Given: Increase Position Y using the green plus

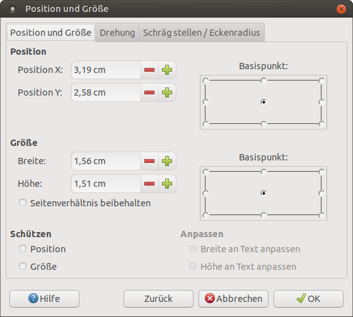Looking at the screenshot, I should pyautogui.click(x=167, y=92).
